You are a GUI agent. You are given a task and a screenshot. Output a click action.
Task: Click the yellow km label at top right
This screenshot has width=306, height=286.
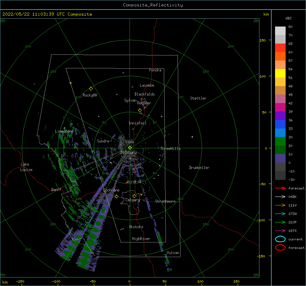(266, 14)
